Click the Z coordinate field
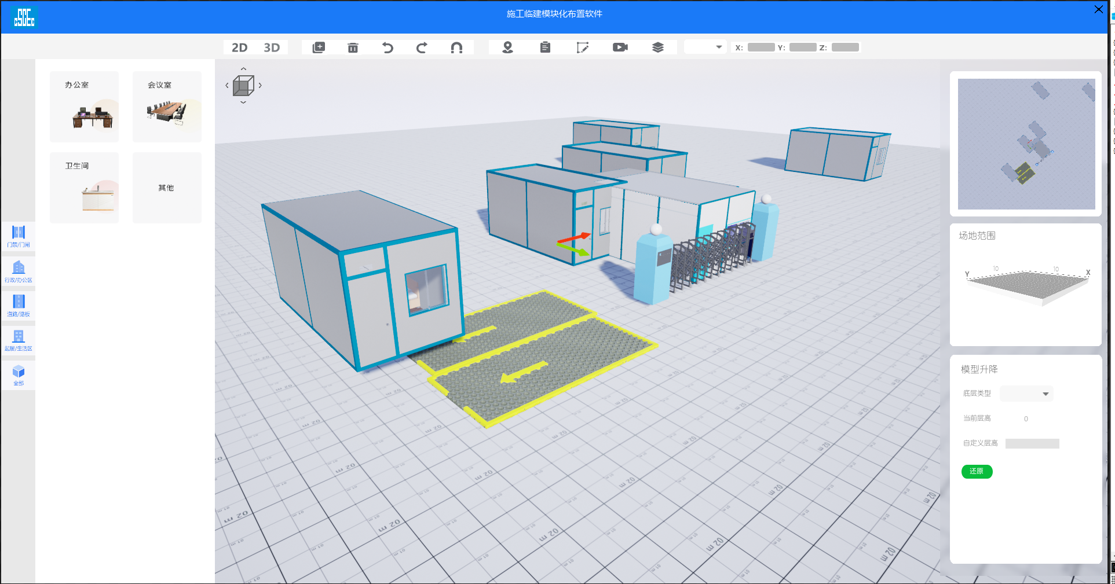Image resolution: width=1115 pixels, height=584 pixels. tap(845, 47)
